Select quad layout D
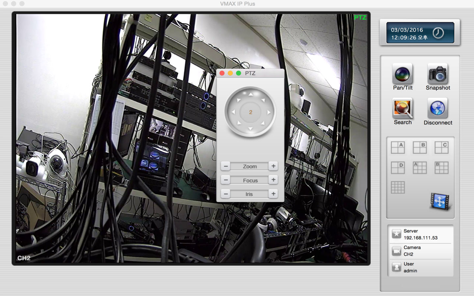The width and height of the screenshot is (474, 296). coord(398,167)
